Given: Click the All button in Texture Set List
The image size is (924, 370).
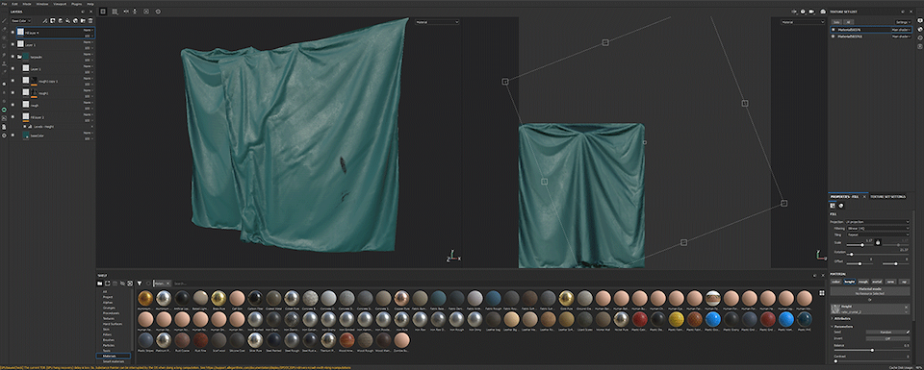Looking at the screenshot, I should tap(849, 22).
